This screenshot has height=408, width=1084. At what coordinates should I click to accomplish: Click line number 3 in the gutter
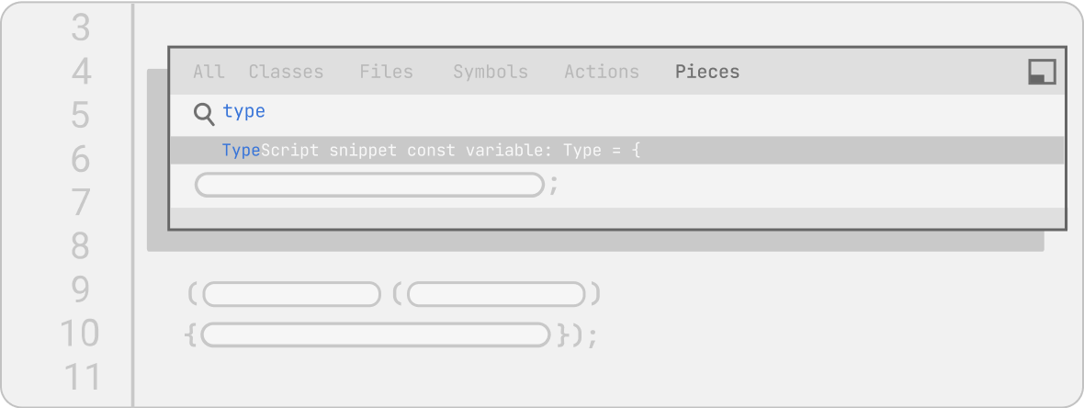[81, 28]
